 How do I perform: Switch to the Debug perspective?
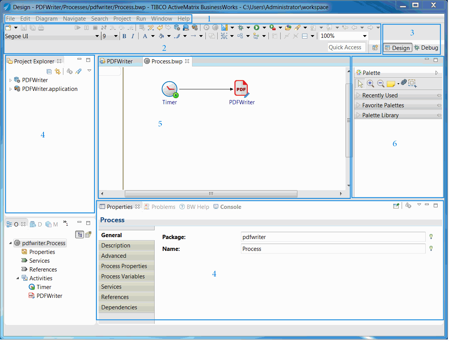[x=426, y=48]
